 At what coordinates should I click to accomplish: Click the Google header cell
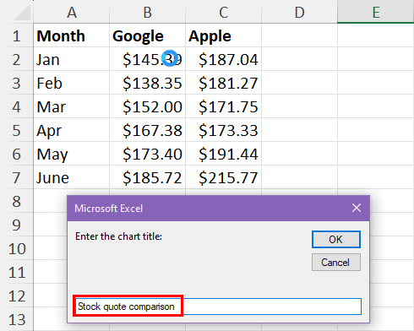point(148,35)
